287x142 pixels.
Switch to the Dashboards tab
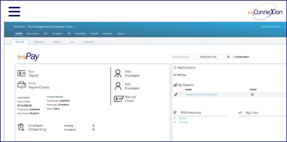coord(39,42)
